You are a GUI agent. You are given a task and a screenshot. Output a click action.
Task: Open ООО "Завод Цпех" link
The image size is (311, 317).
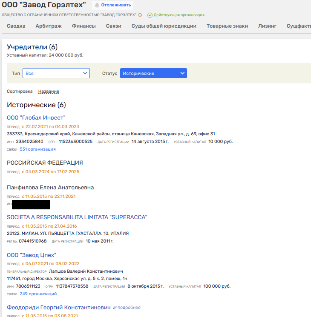click(32, 255)
